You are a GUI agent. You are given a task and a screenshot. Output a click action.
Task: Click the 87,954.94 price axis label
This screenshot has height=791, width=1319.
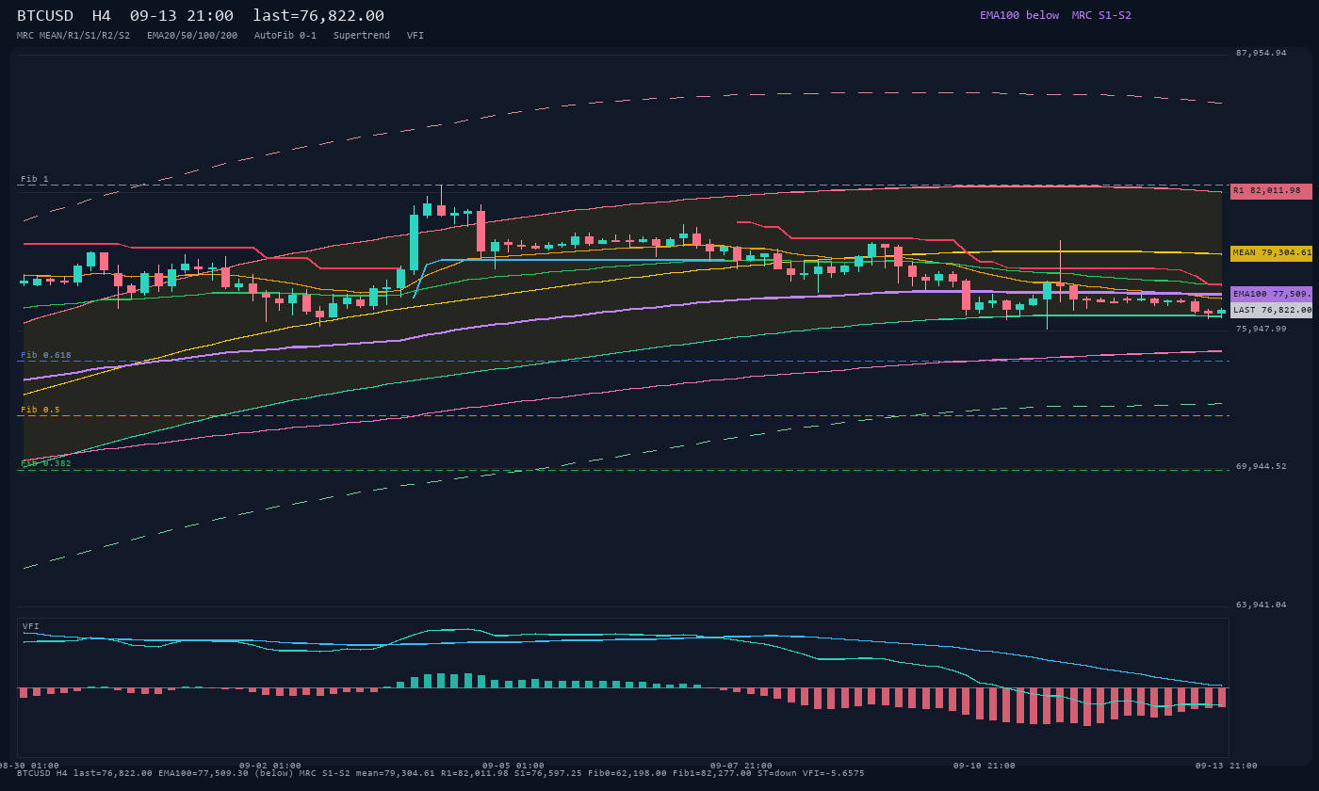(1261, 54)
